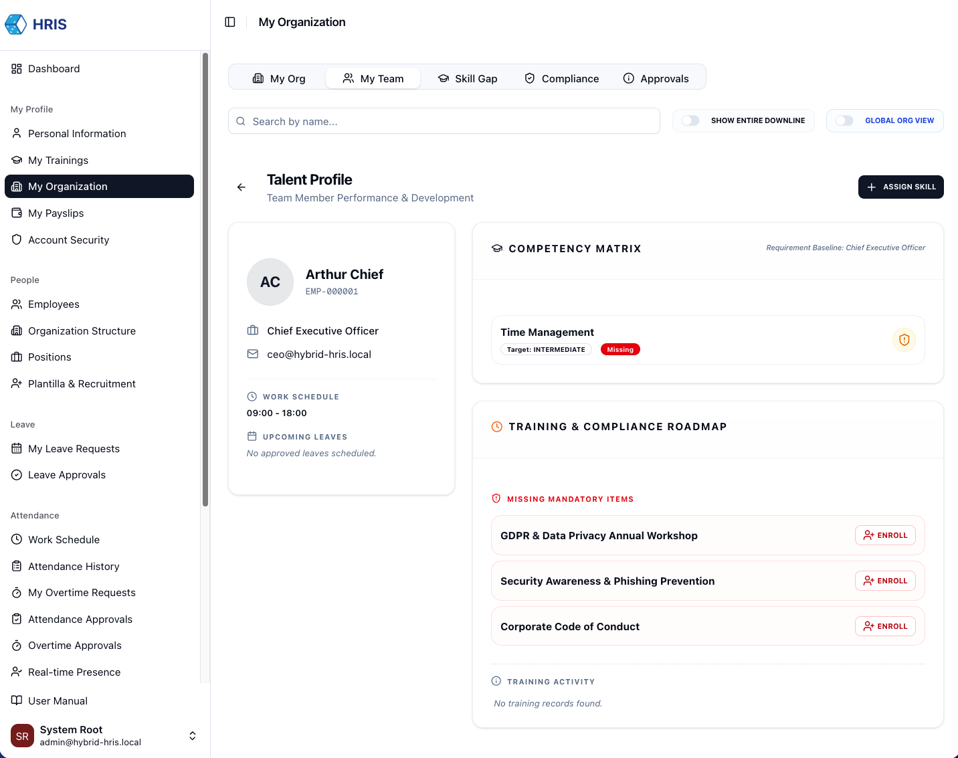This screenshot has width=958, height=758.
Task: Switch to the Skill Gap tab
Action: click(468, 79)
